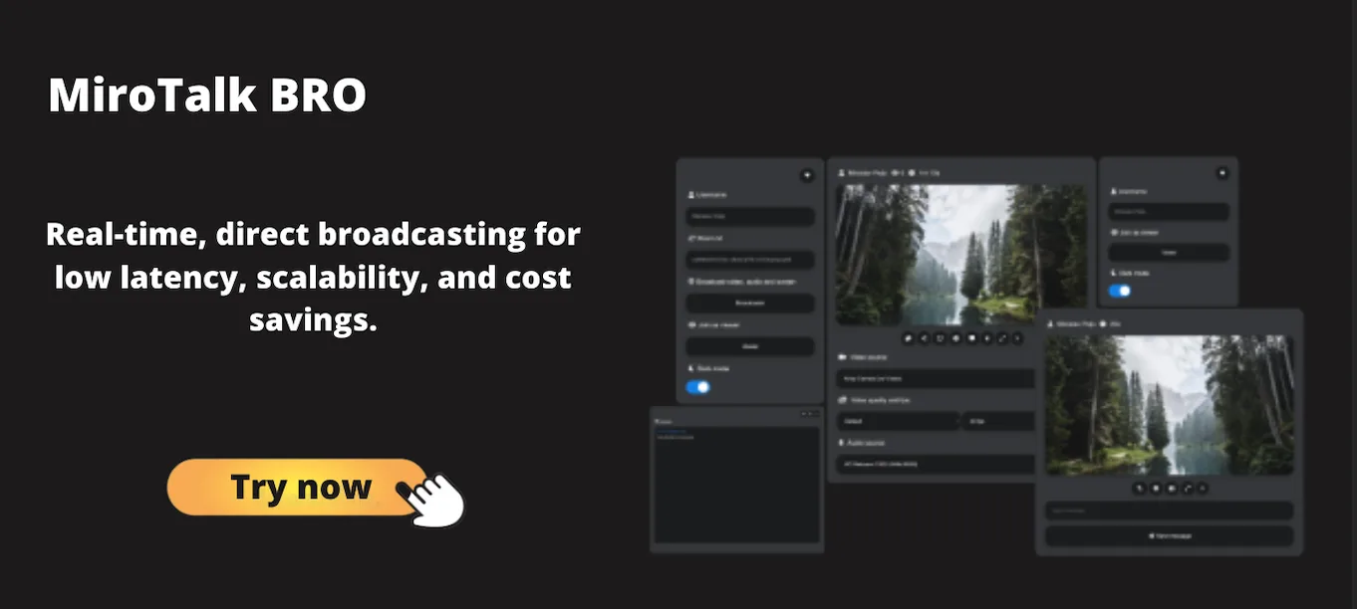Click the square stop icon under the broadcaster video

tap(971, 338)
